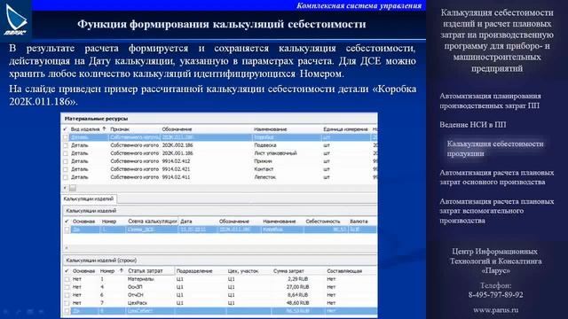Viewport: 568px width, 319px height.
Task: Click Статья затрат column header
Action: point(146,271)
